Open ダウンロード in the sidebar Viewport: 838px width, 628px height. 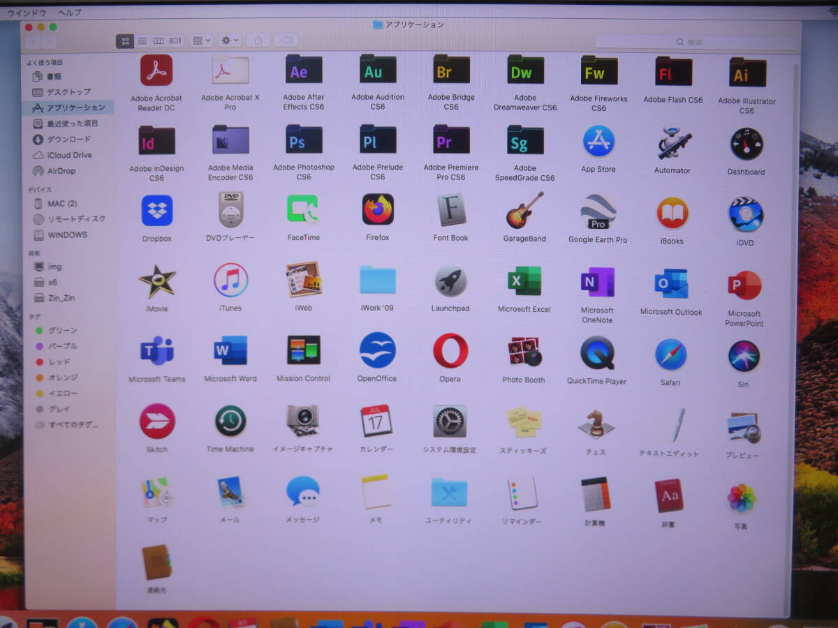68,139
